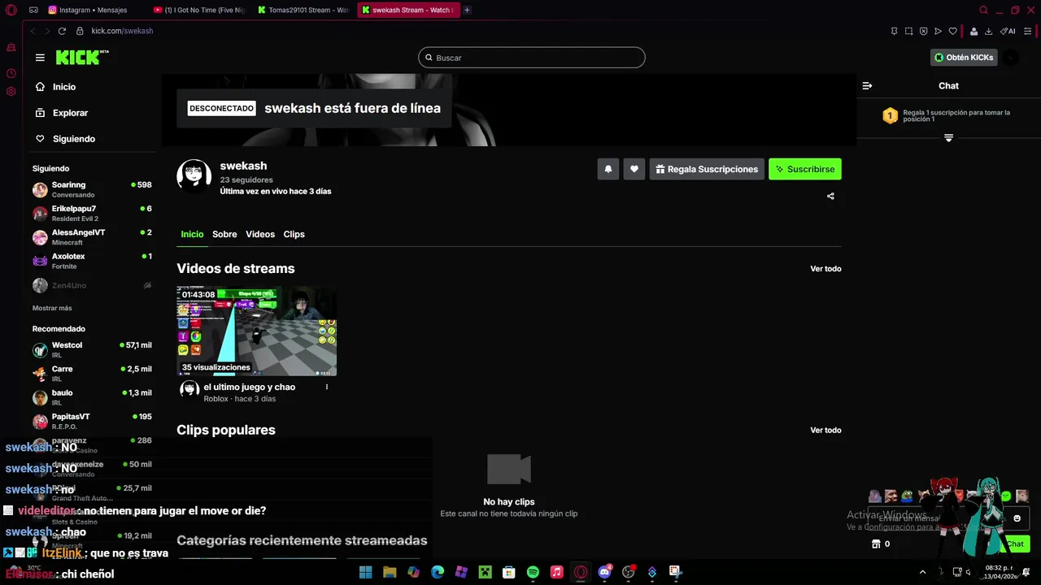Open the Opera AI assistant
The image size is (1041, 585).
[1008, 31]
